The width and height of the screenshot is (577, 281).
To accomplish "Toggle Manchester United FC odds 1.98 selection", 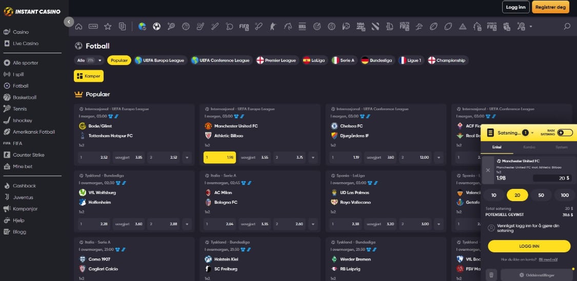I will (x=220, y=158).
